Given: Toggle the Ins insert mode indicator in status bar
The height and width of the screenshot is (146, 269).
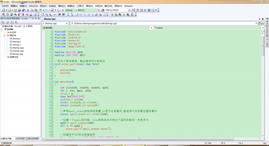Looking at the screenshot, I should tap(265, 143).
